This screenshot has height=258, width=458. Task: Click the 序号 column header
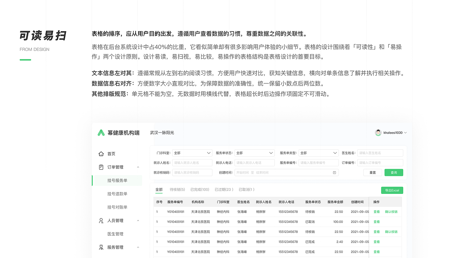160,202
